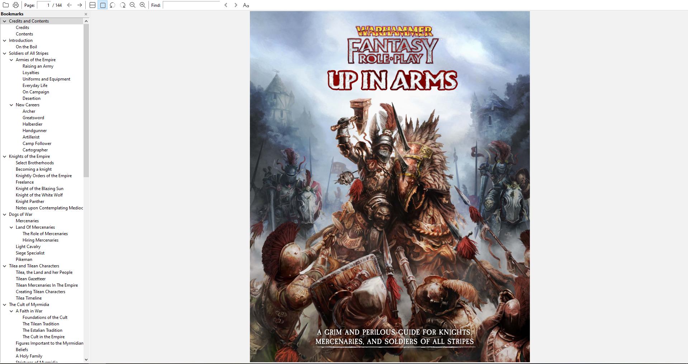The image size is (688, 364).
Task: Open the Camp Follower bookmark
Action: click(x=37, y=144)
